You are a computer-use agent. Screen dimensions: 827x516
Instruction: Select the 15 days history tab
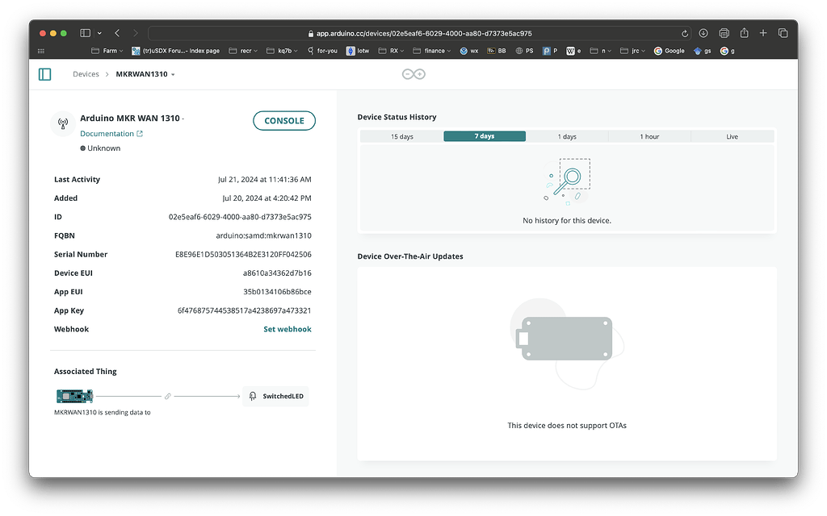(x=402, y=136)
